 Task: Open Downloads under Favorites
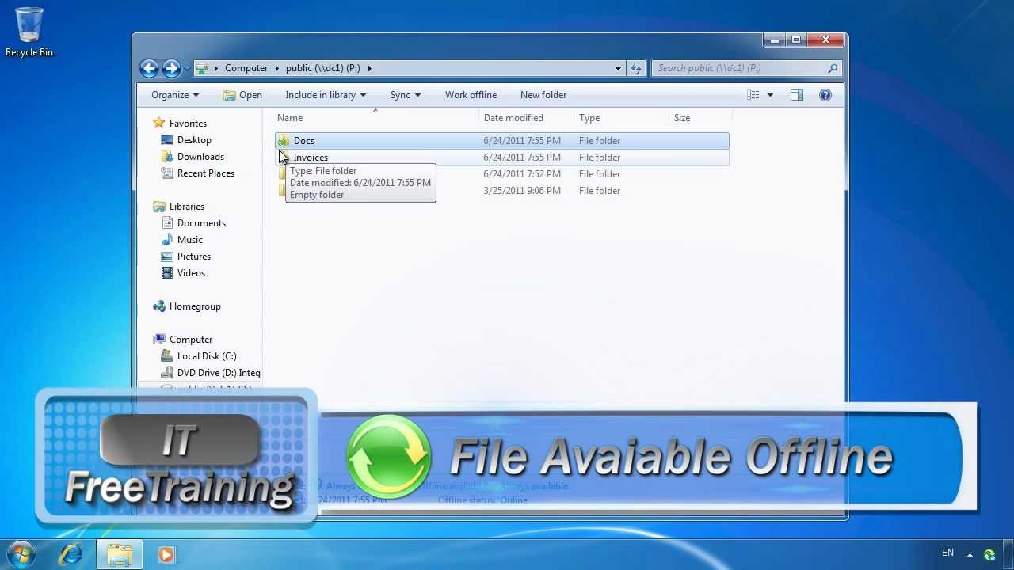pyautogui.click(x=200, y=157)
